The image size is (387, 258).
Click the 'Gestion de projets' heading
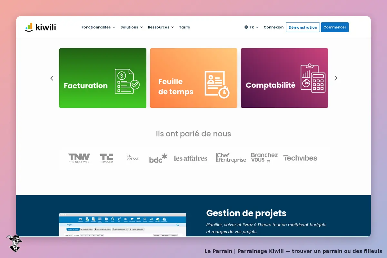246,213
